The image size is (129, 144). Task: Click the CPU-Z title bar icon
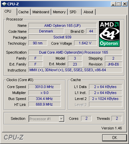(4, 4)
